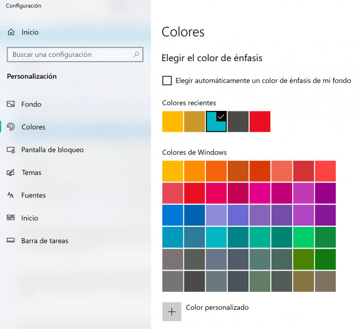Screen dimensions: 355x329
Task: Pick hot pink magenta swatch, second row
Action: [x=260, y=193]
